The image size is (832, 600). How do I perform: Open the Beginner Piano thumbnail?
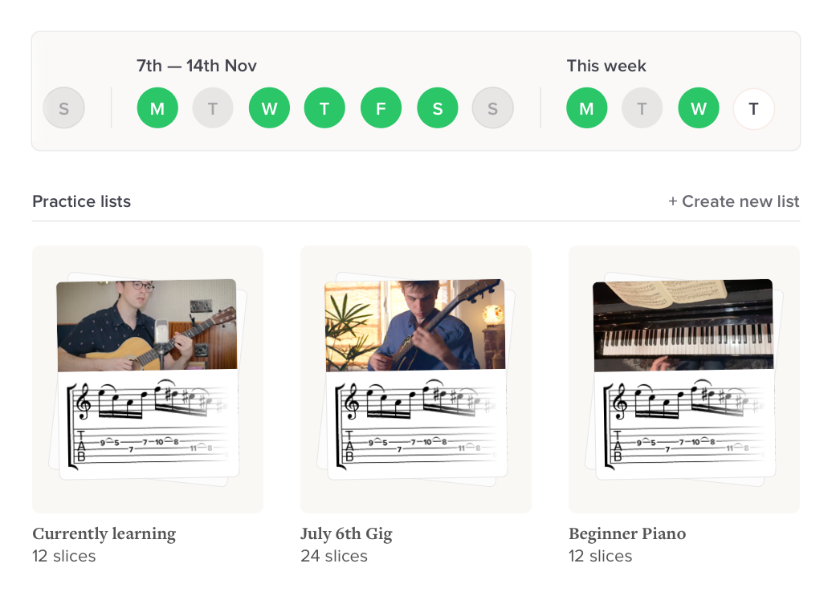pos(684,379)
